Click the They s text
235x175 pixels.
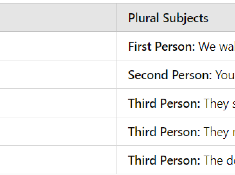pyautogui.click(x=219, y=103)
